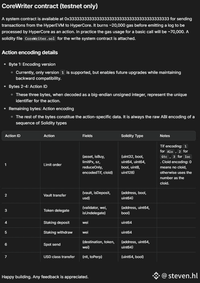This screenshot has width=200, height=283.
Task: Click the Staking withdraw row
Action: click(99, 232)
